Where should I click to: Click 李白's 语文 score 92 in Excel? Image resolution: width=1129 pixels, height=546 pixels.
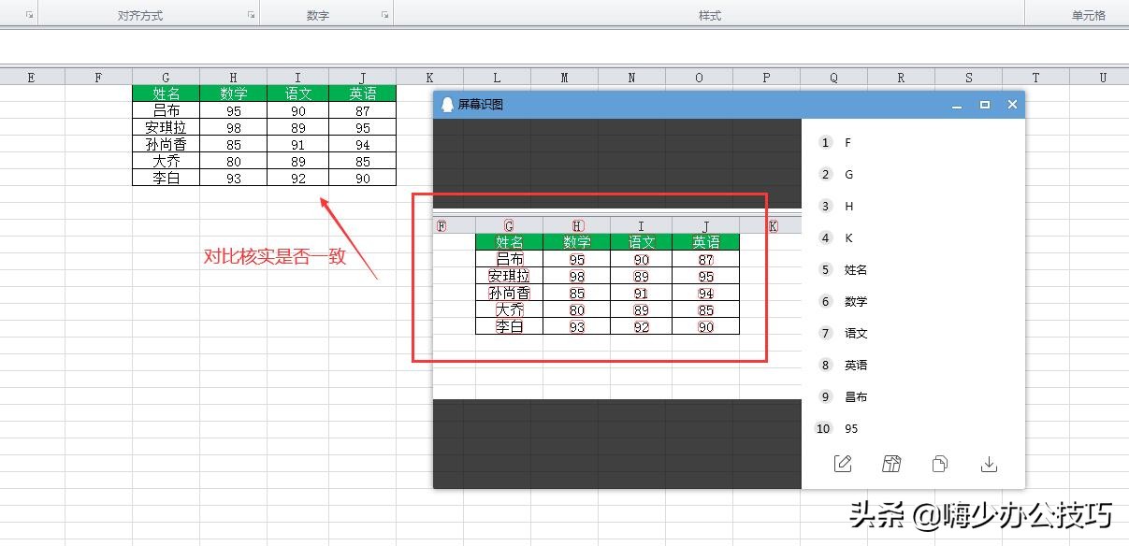[297, 178]
